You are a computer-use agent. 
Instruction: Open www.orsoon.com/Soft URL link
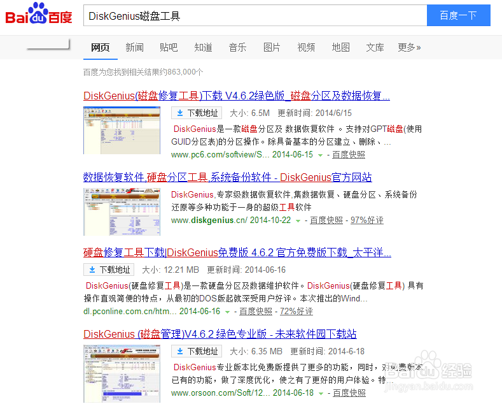coord(221,393)
